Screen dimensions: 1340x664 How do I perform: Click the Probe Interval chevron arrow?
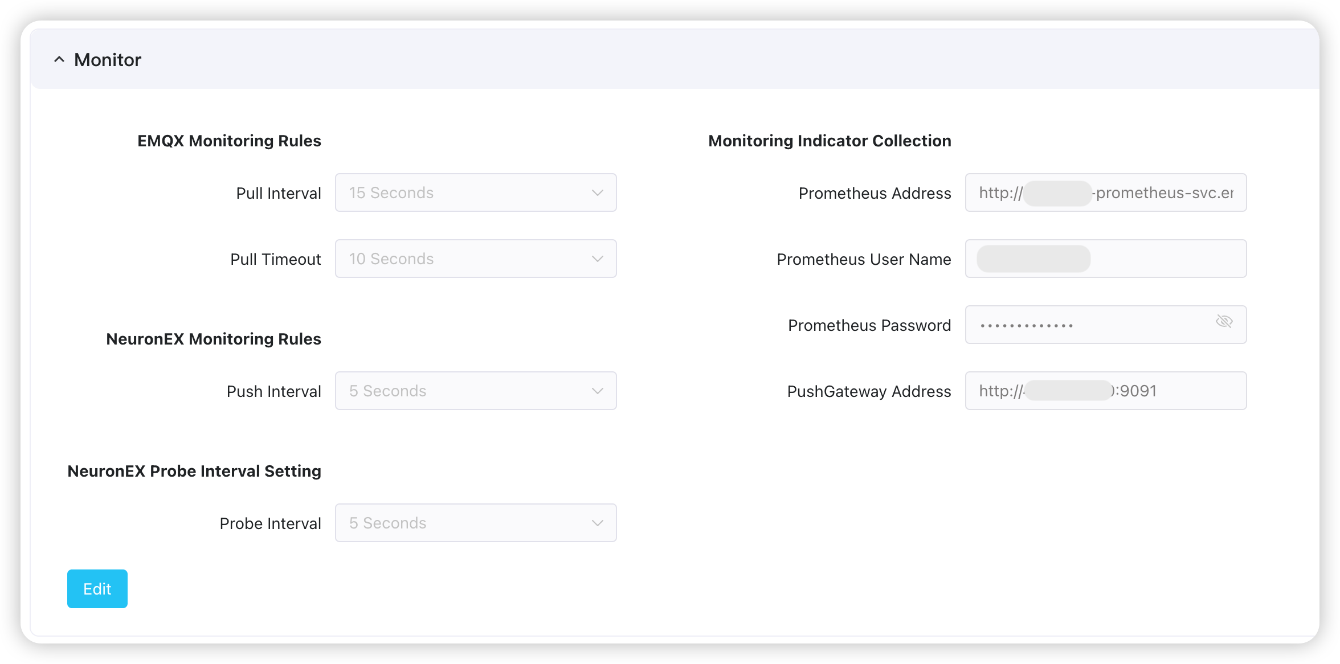click(x=597, y=523)
